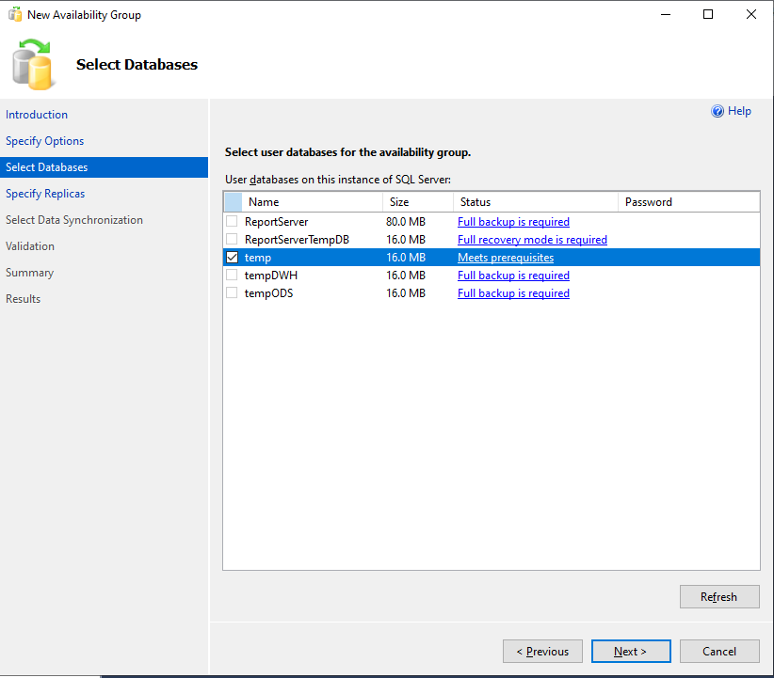This screenshot has width=774, height=678.
Task: Toggle the select-all checkbox in table header
Action: [233, 202]
